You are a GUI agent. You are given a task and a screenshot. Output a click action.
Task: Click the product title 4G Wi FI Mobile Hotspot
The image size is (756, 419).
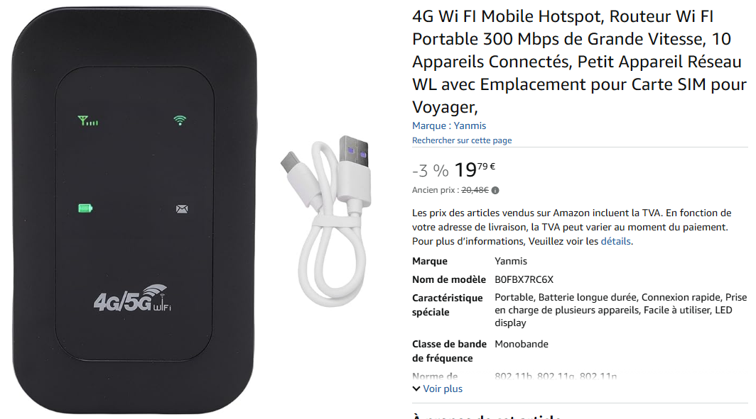click(579, 62)
